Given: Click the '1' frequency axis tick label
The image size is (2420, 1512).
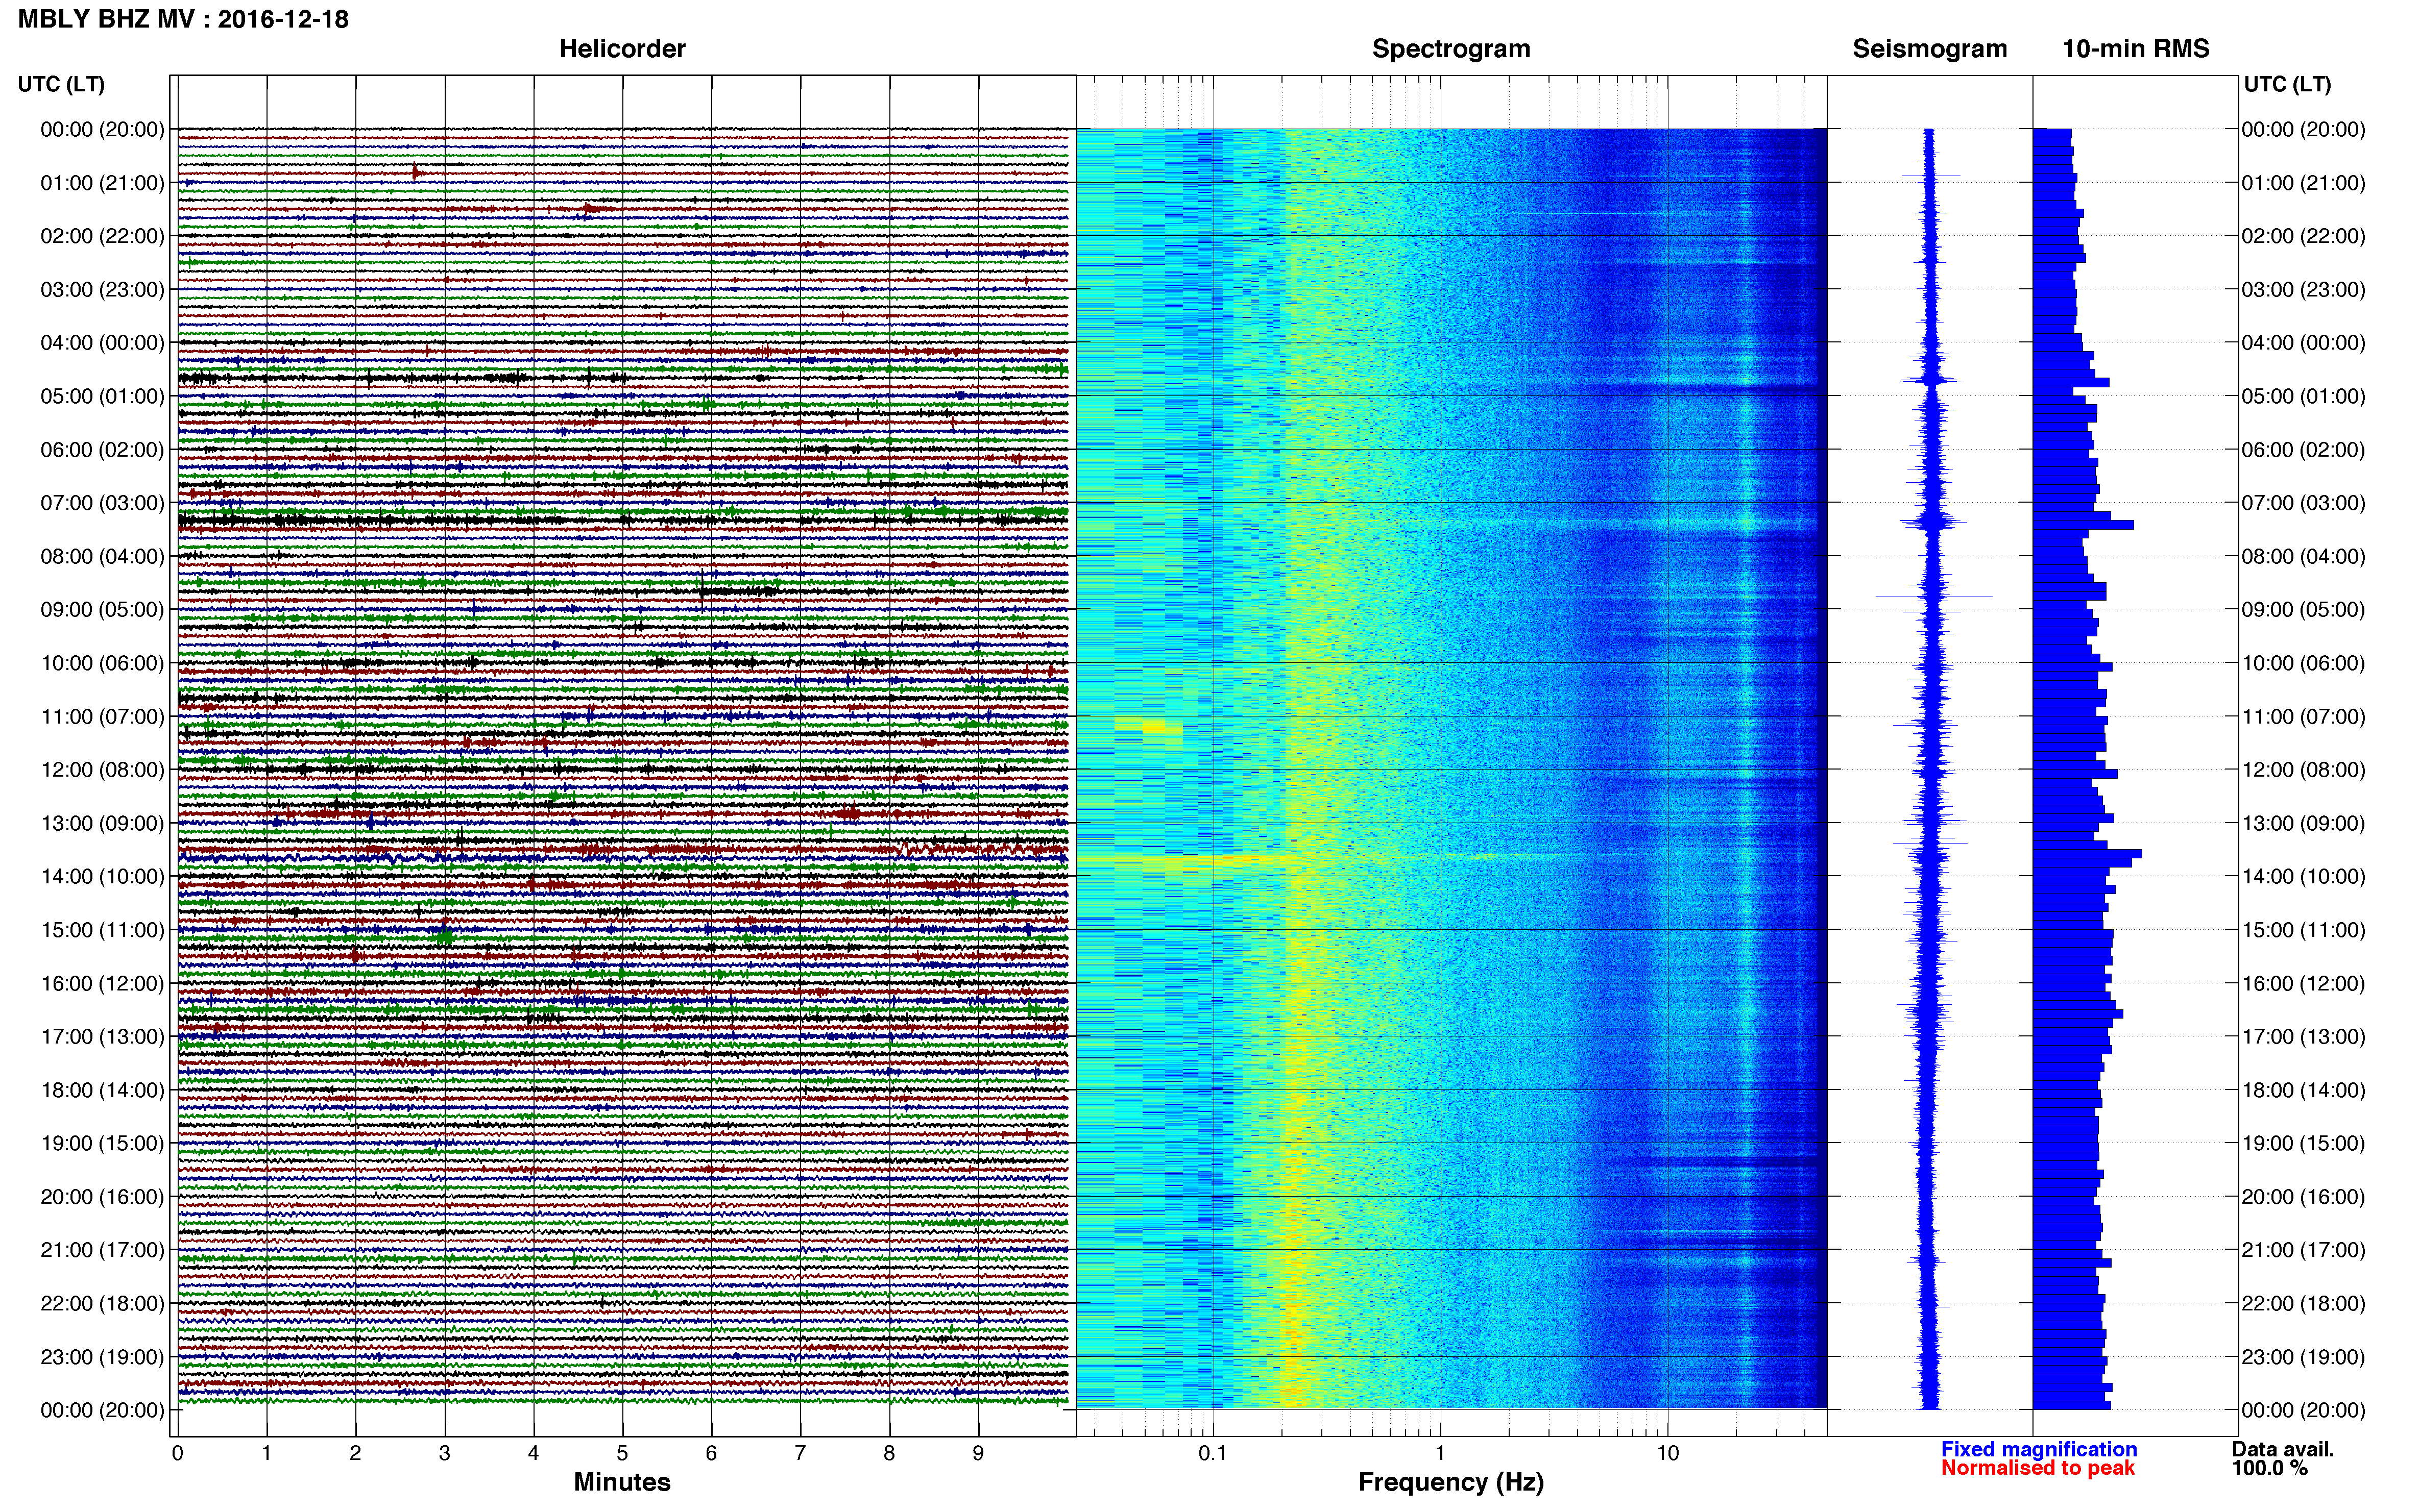Looking at the screenshot, I should pyautogui.click(x=1441, y=1453).
